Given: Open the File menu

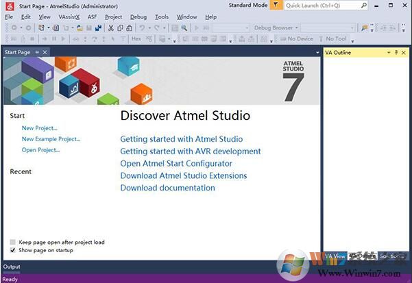Looking at the screenshot, I should click(9, 17).
